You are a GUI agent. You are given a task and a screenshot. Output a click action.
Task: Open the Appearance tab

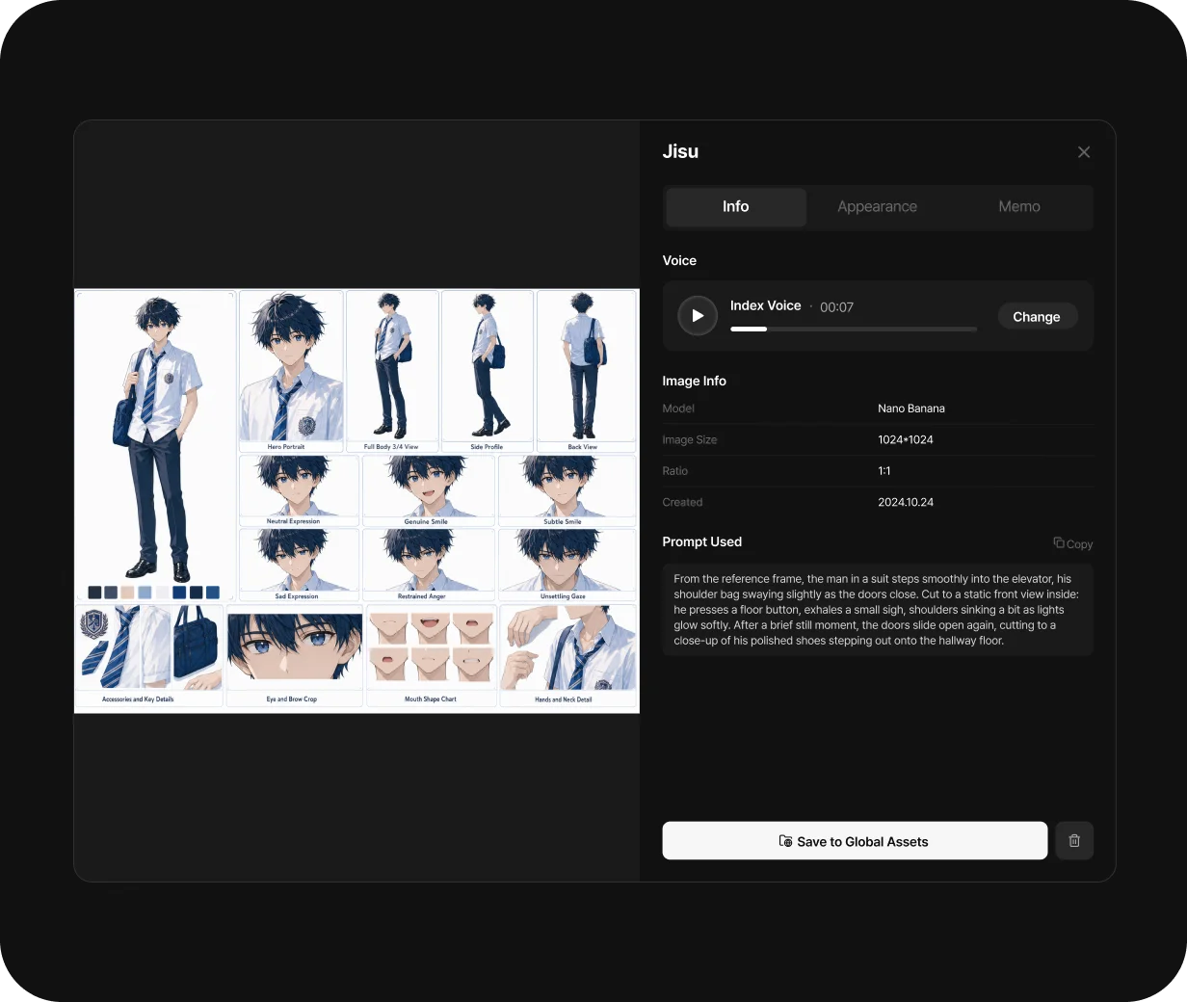click(x=877, y=207)
